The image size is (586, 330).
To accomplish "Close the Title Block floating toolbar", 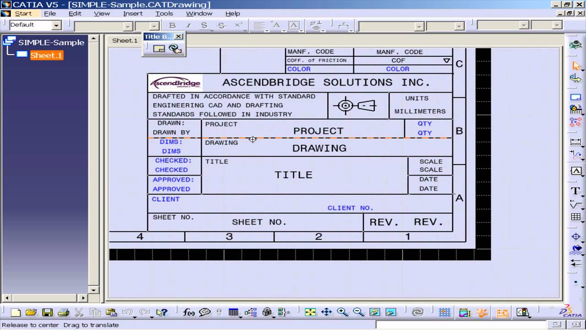I will [179, 37].
